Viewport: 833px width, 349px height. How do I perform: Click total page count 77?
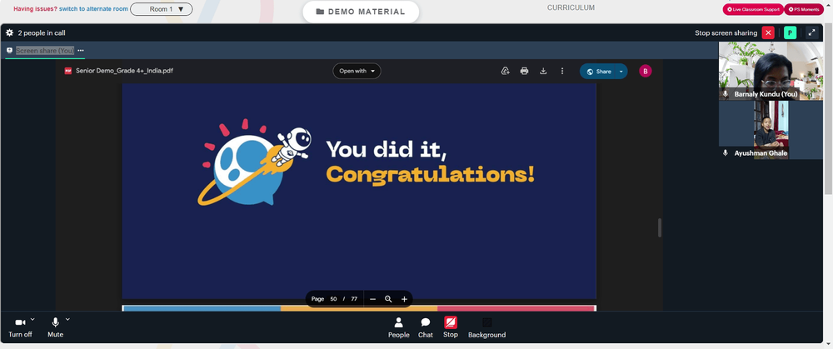354,299
